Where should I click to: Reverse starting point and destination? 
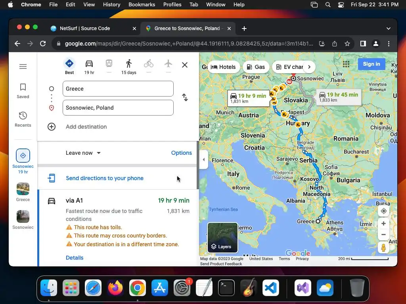pyautogui.click(x=185, y=97)
